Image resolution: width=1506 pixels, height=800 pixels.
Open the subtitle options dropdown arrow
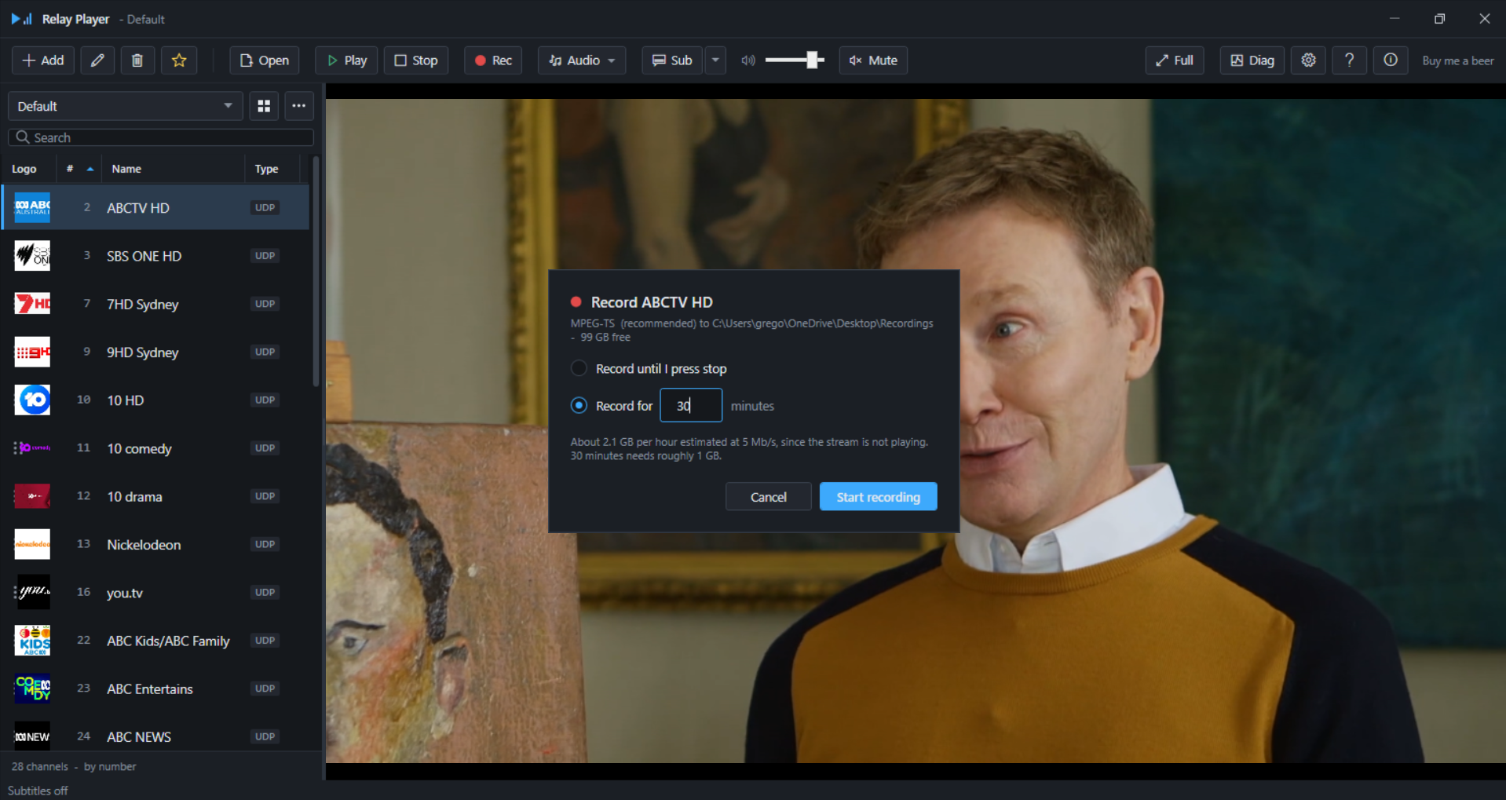point(715,60)
